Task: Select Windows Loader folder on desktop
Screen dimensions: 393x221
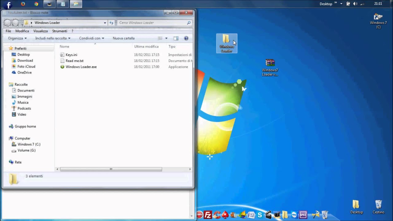Action: coord(227,43)
